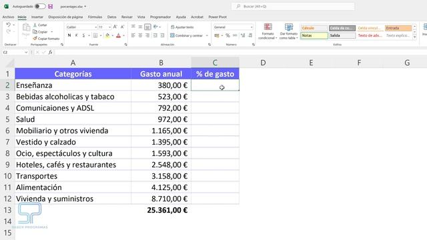
Task: Open the Undo history dropdown
Action: pyautogui.click(x=13, y=25)
